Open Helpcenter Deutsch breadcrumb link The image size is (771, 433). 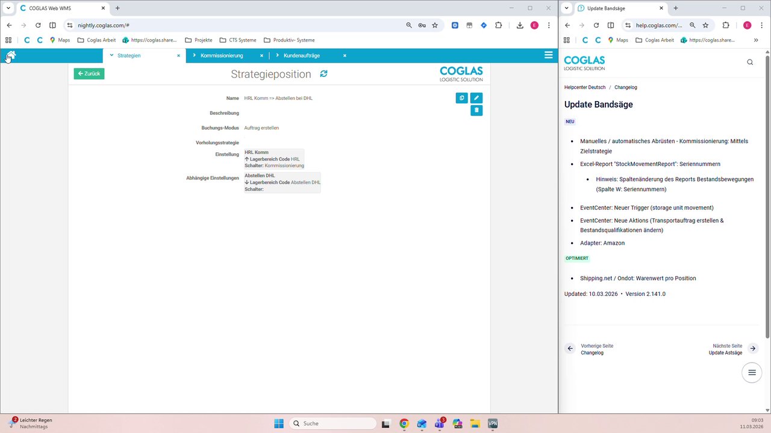click(x=585, y=87)
